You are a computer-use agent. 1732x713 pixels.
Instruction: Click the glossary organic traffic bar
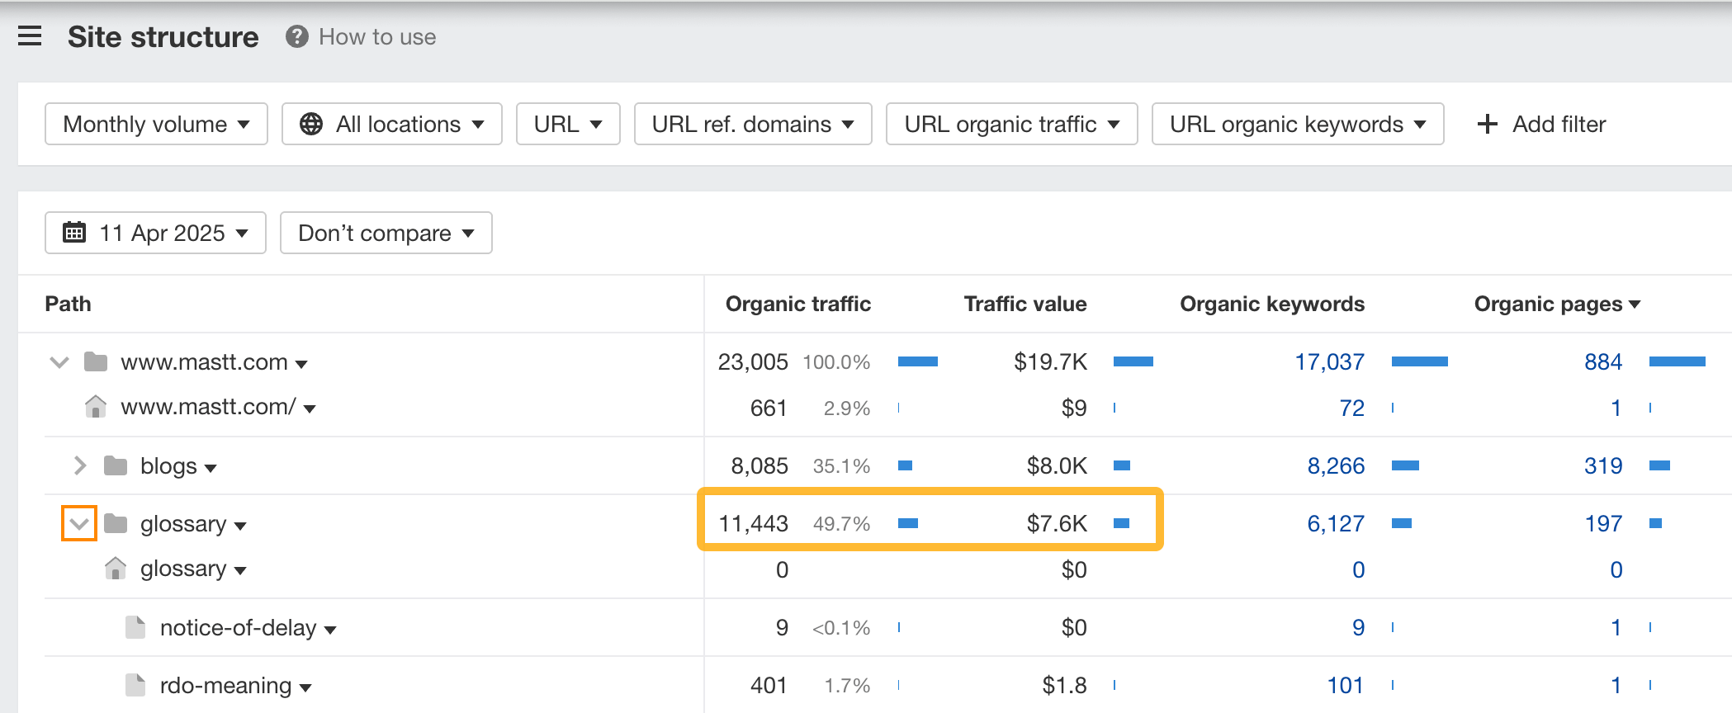tap(908, 523)
